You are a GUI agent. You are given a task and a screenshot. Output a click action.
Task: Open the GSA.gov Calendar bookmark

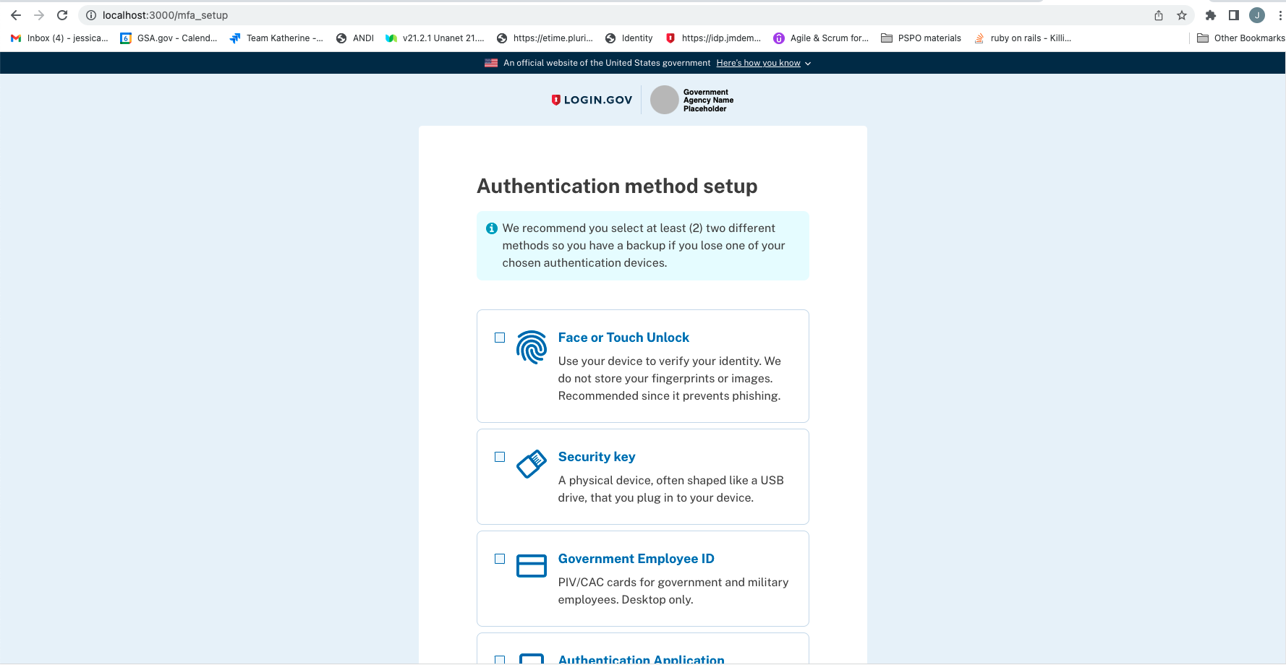[x=169, y=38]
